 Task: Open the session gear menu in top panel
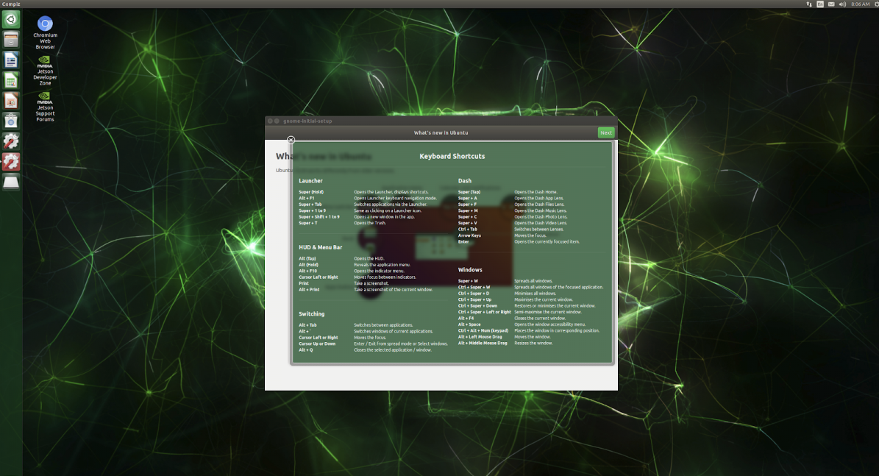pos(875,4)
